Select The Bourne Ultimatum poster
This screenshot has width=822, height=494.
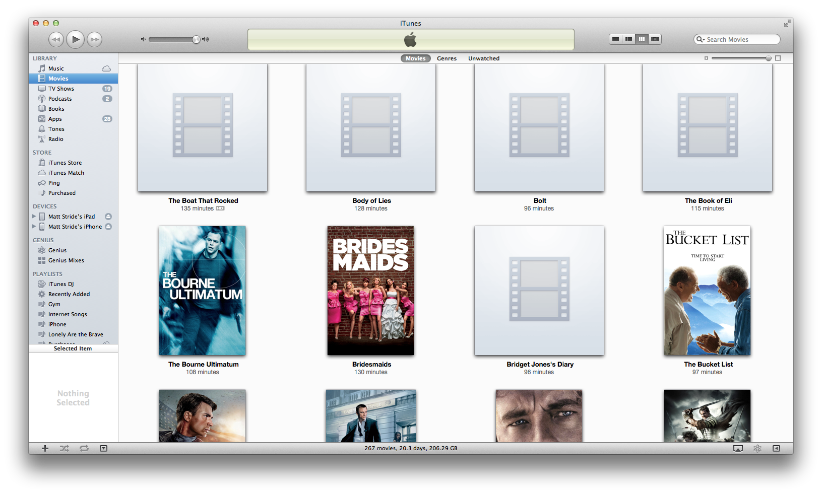pos(203,291)
